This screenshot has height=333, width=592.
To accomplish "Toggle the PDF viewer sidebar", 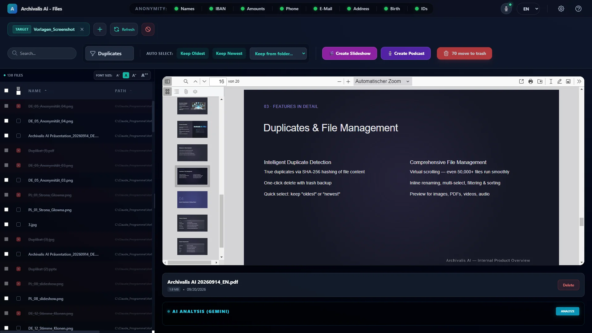I will 167,81.
